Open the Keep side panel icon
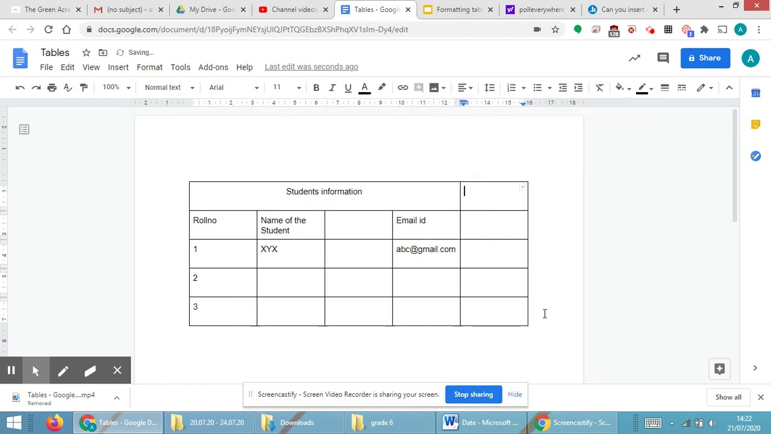Viewport: 771px width, 434px height. pos(755,124)
